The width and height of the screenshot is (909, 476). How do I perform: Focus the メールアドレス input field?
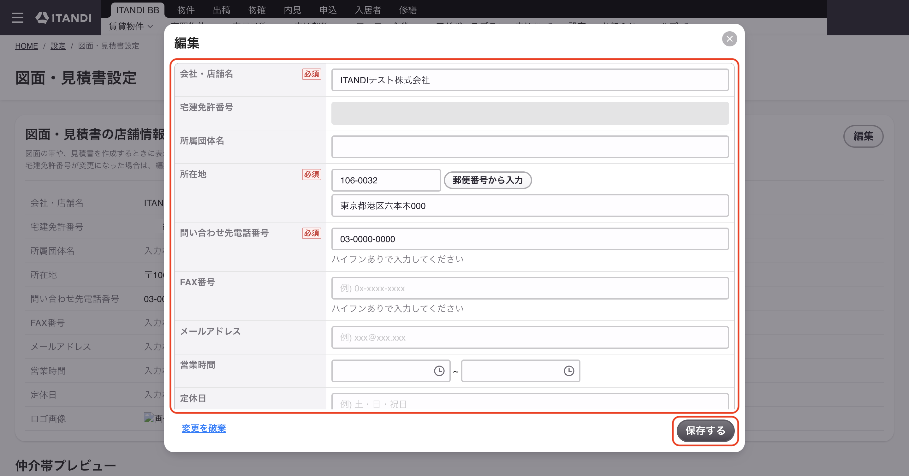[x=530, y=337]
